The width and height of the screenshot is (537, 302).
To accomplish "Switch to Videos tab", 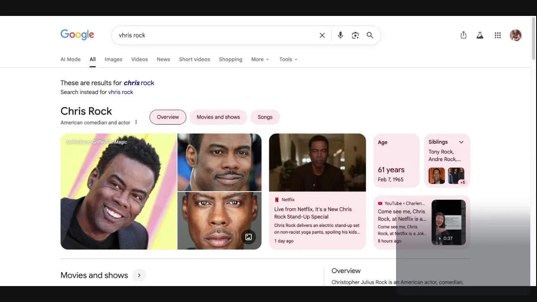I will pyautogui.click(x=139, y=59).
